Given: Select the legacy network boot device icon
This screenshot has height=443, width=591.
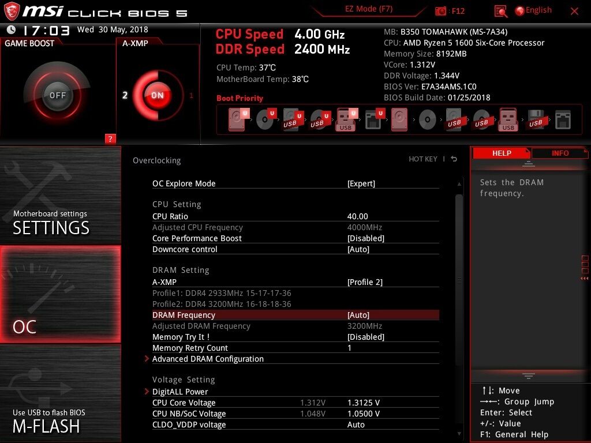Looking at the screenshot, I should [563, 120].
